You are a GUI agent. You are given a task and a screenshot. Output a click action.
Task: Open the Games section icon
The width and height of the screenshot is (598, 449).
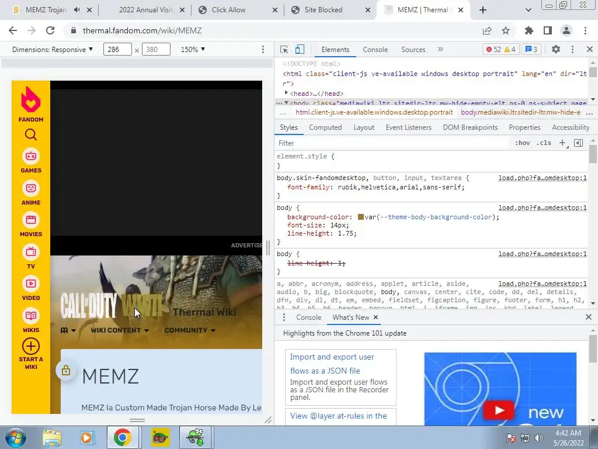point(31,156)
